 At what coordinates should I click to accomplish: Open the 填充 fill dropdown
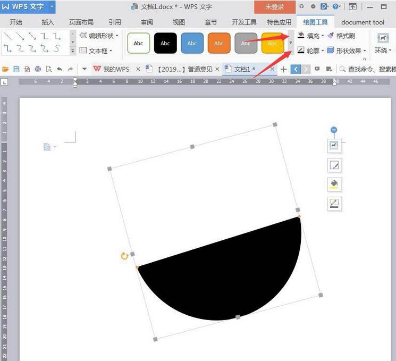coord(311,36)
